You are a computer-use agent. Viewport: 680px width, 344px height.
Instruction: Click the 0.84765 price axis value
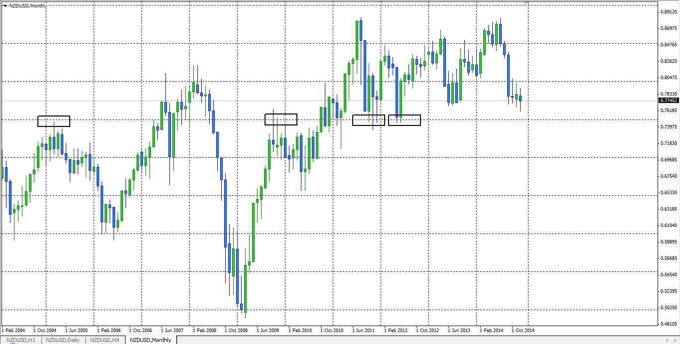[x=670, y=44]
